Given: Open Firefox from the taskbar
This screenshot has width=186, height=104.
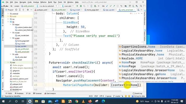Looking at the screenshot, I should [90, 101].
